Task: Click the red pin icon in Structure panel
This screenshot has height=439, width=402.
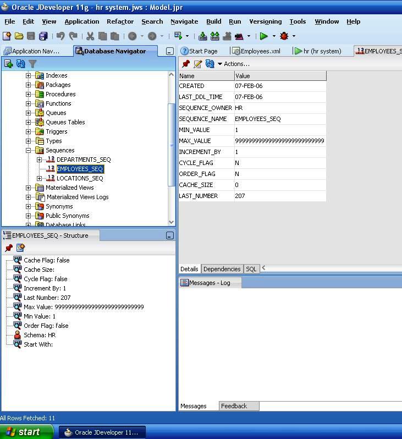Action: (x=8, y=248)
